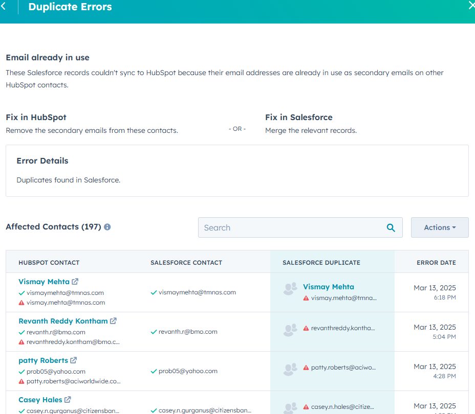The image size is (475, 414).
Task: Click the search magnifier icon
Action: coord(391,228)
